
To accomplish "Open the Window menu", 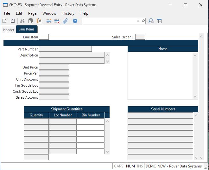I will click(49, 13).
